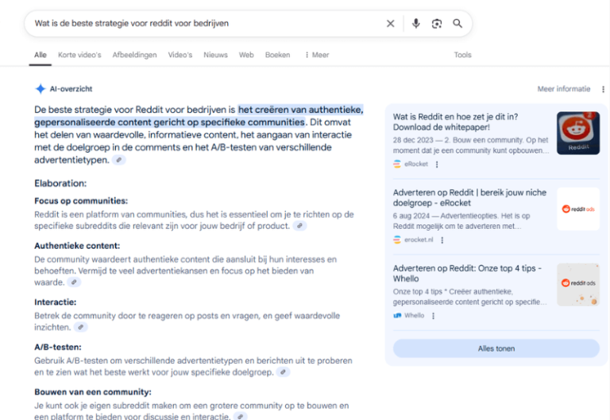Open the Tools options
The image size is (610, 420).
pos(462,55)
